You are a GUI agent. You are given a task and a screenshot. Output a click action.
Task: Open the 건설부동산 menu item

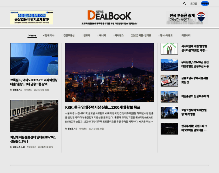(x=68, y=35)
